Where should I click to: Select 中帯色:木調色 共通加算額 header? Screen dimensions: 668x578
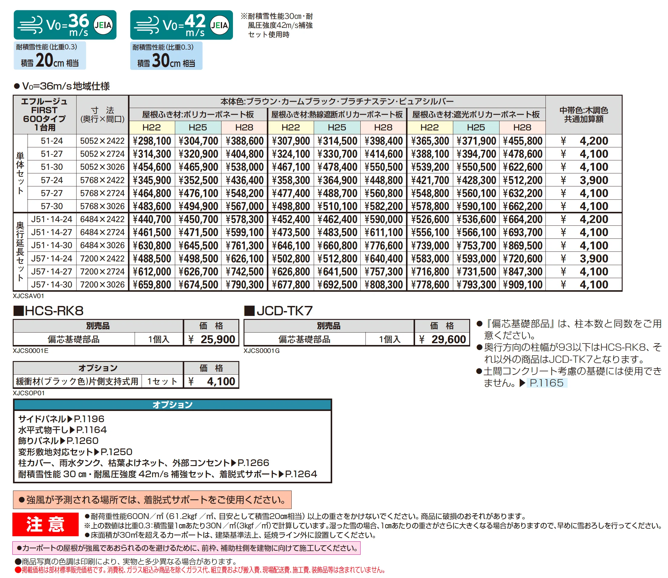(584, 114)
